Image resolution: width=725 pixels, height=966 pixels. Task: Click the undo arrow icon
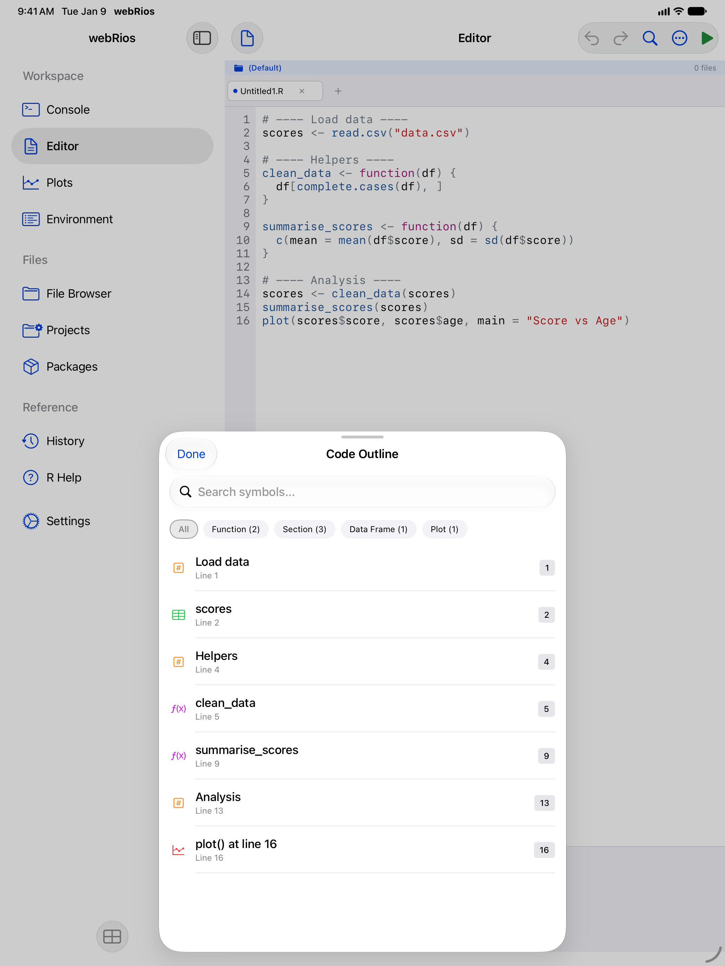pyautogui.click(x=592, y=38)
